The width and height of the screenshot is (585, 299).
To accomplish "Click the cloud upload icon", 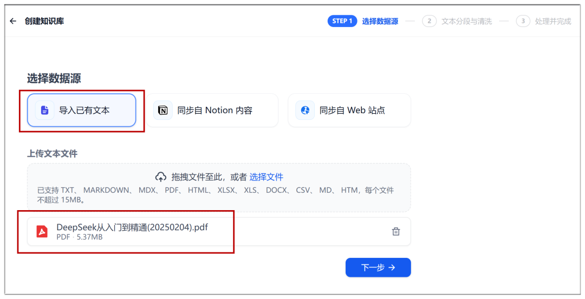I will tap(161, 177).
